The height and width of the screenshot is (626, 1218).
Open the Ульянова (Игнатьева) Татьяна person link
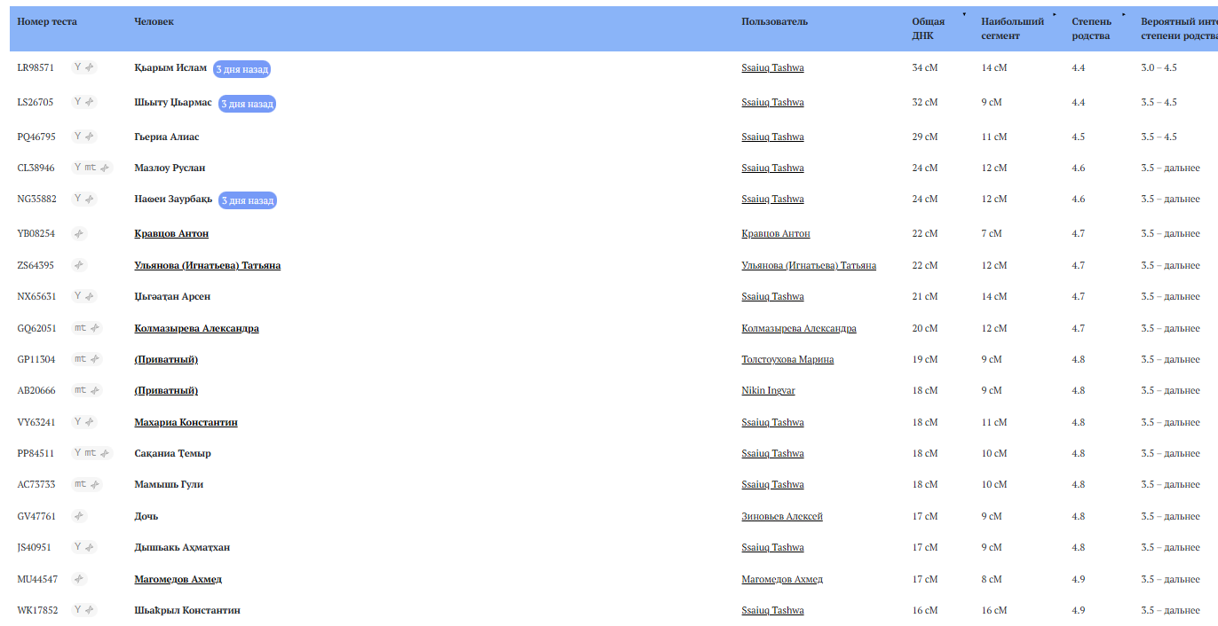(x=207, y=266)
